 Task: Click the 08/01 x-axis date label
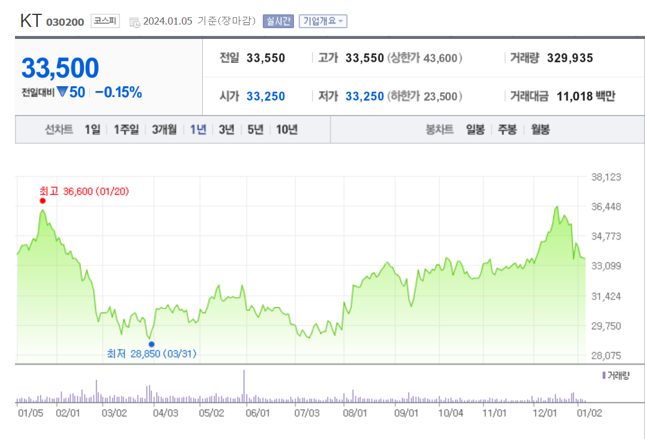[x=355, y=413]
